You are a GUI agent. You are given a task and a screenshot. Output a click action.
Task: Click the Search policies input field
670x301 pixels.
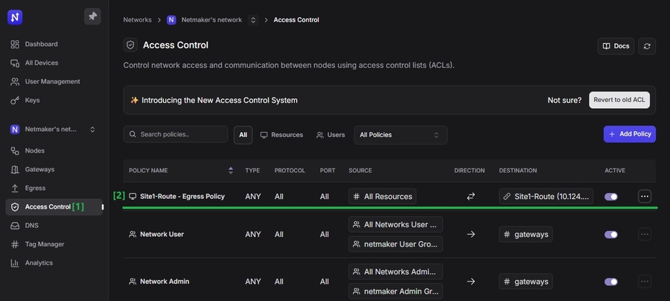[x=176, y=135]
